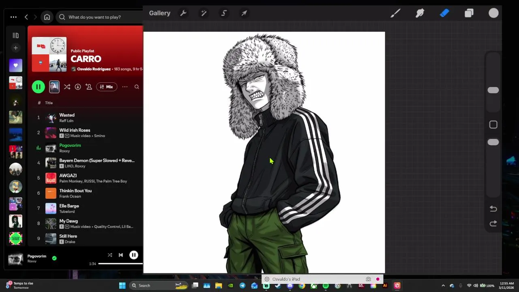
Task: Open the Procreate Gallery
Action: [159, 13]
